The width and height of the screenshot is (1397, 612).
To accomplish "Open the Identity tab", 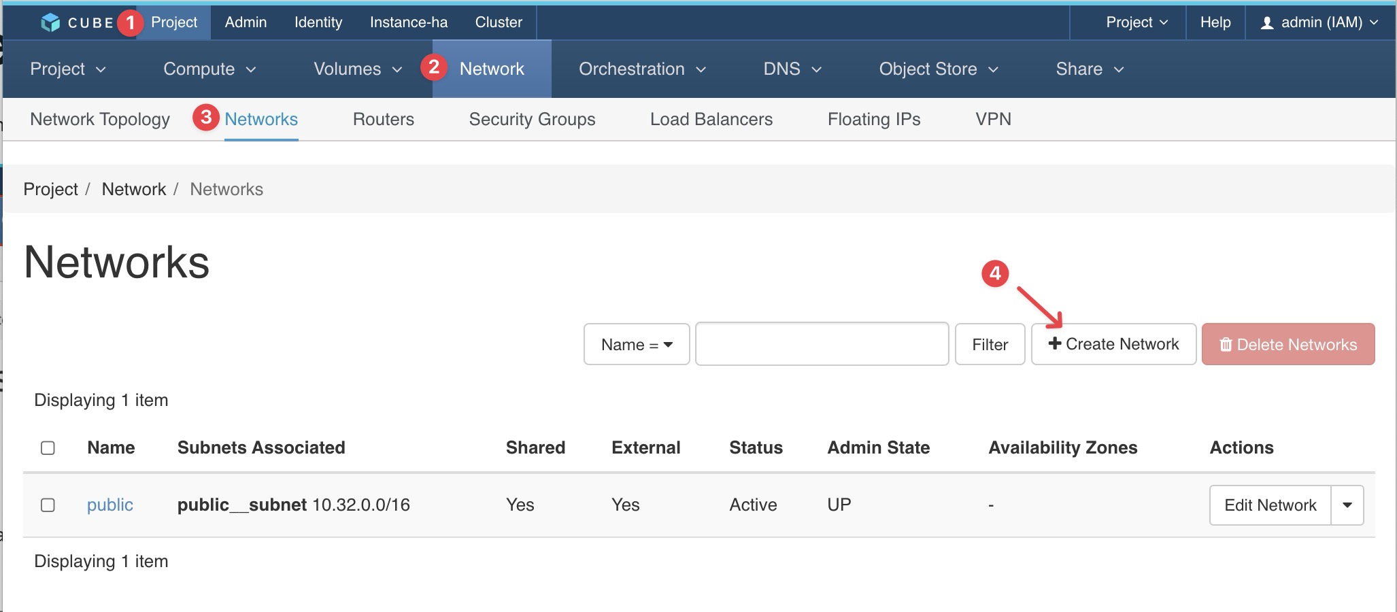I will click(318, 22).
